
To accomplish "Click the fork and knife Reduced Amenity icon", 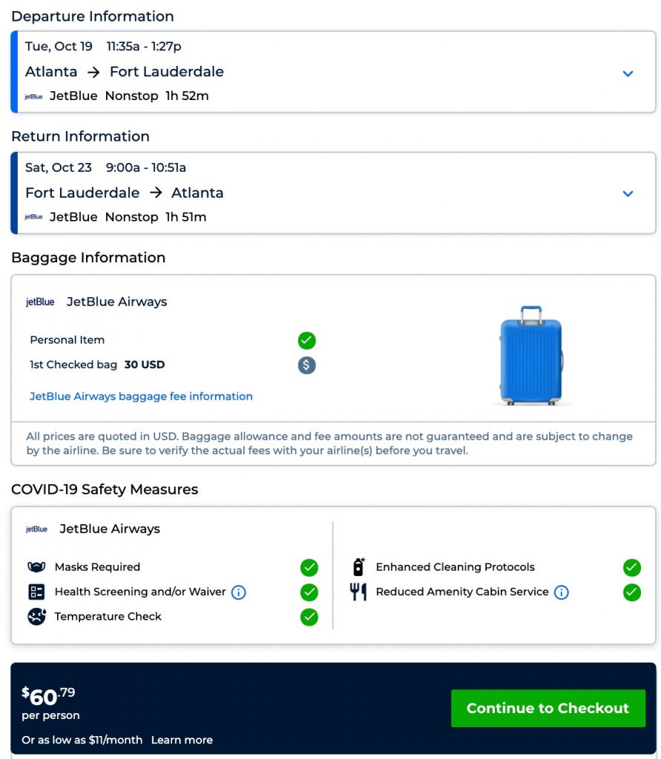I will [358, 592].
